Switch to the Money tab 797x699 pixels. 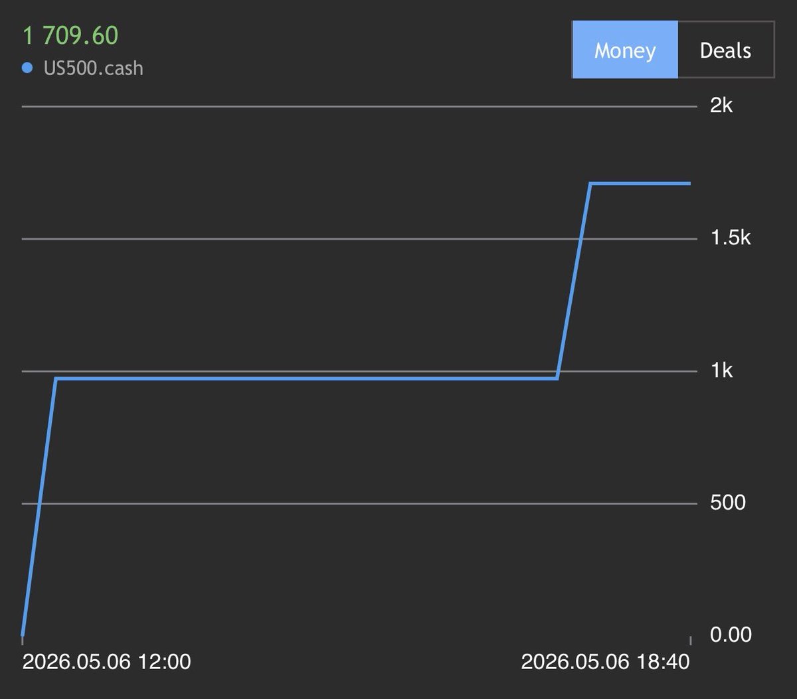(625, 50)
